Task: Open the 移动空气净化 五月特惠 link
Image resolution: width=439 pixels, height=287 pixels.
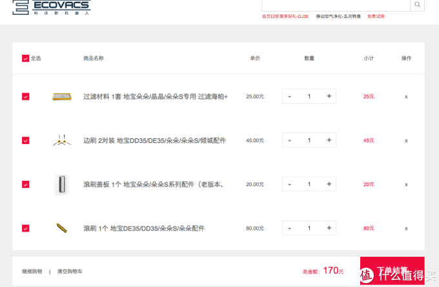Action: [x=338, y=17]
